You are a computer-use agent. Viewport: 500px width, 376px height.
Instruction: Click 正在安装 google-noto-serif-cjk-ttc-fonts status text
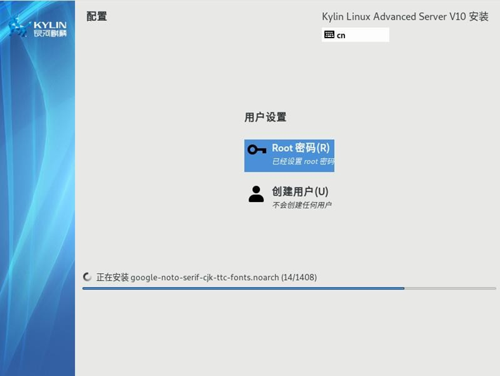206,277
